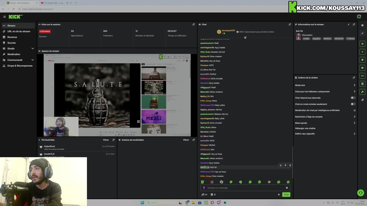Open Filtrer in Actions de modération

click(186, 140)
